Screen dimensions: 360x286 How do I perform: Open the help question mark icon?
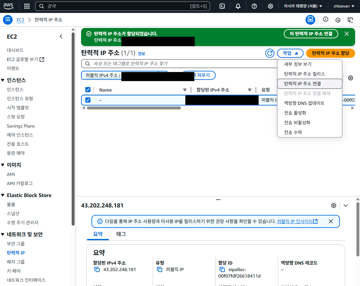pos(254,6)
